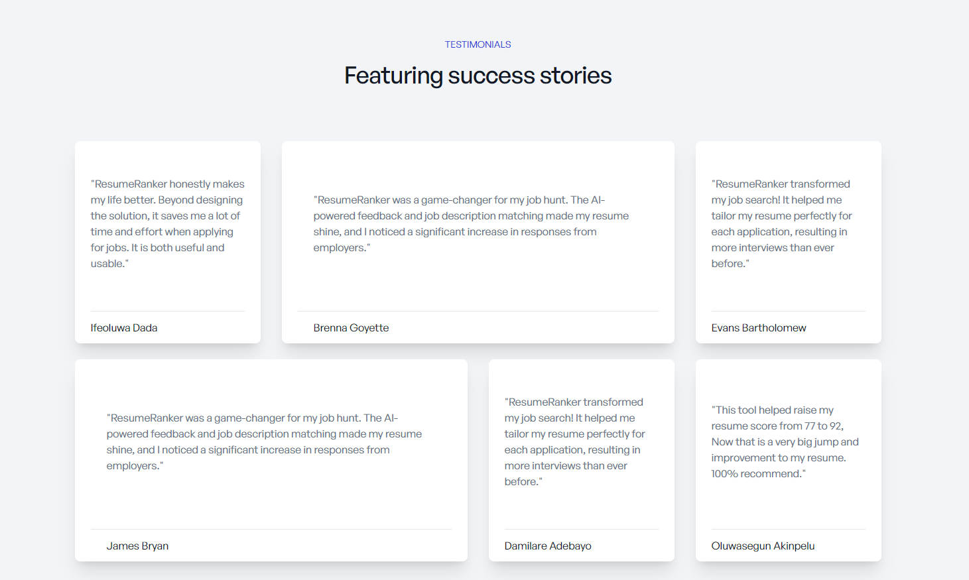This screenshot has height=580, width=969.
Task: Click the divider line above Damilare Adebayo
Action: [x=581, y=529]
